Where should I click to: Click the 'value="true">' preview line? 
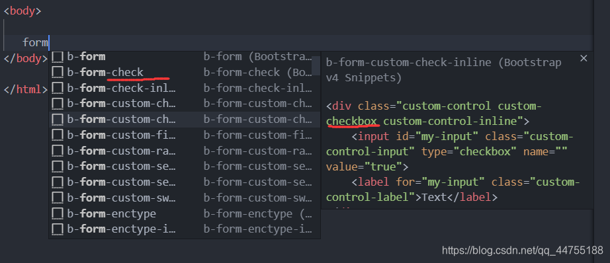pos(367,167)
